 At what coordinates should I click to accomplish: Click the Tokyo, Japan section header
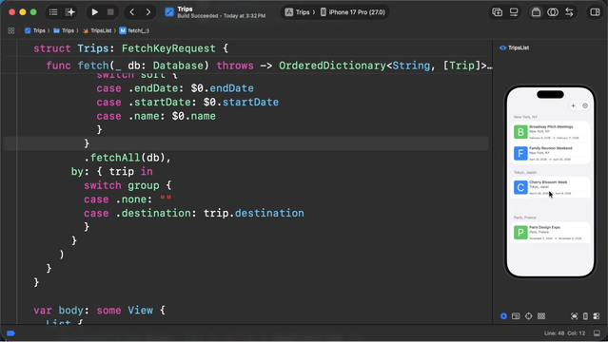525,172
